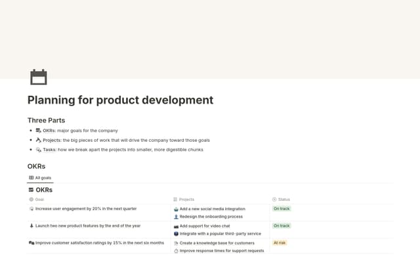Click the OKRs icon in the Three Parts list
The image size is (420, 262).
[x=38, y=131]
